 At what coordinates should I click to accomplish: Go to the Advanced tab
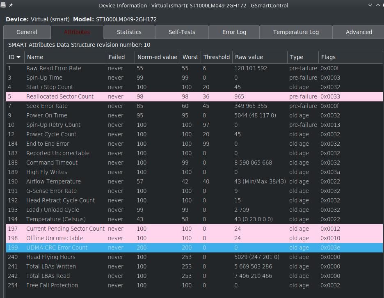359,32
